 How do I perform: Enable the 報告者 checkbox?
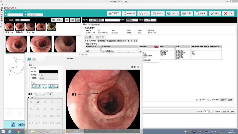[x=25, y=15]
